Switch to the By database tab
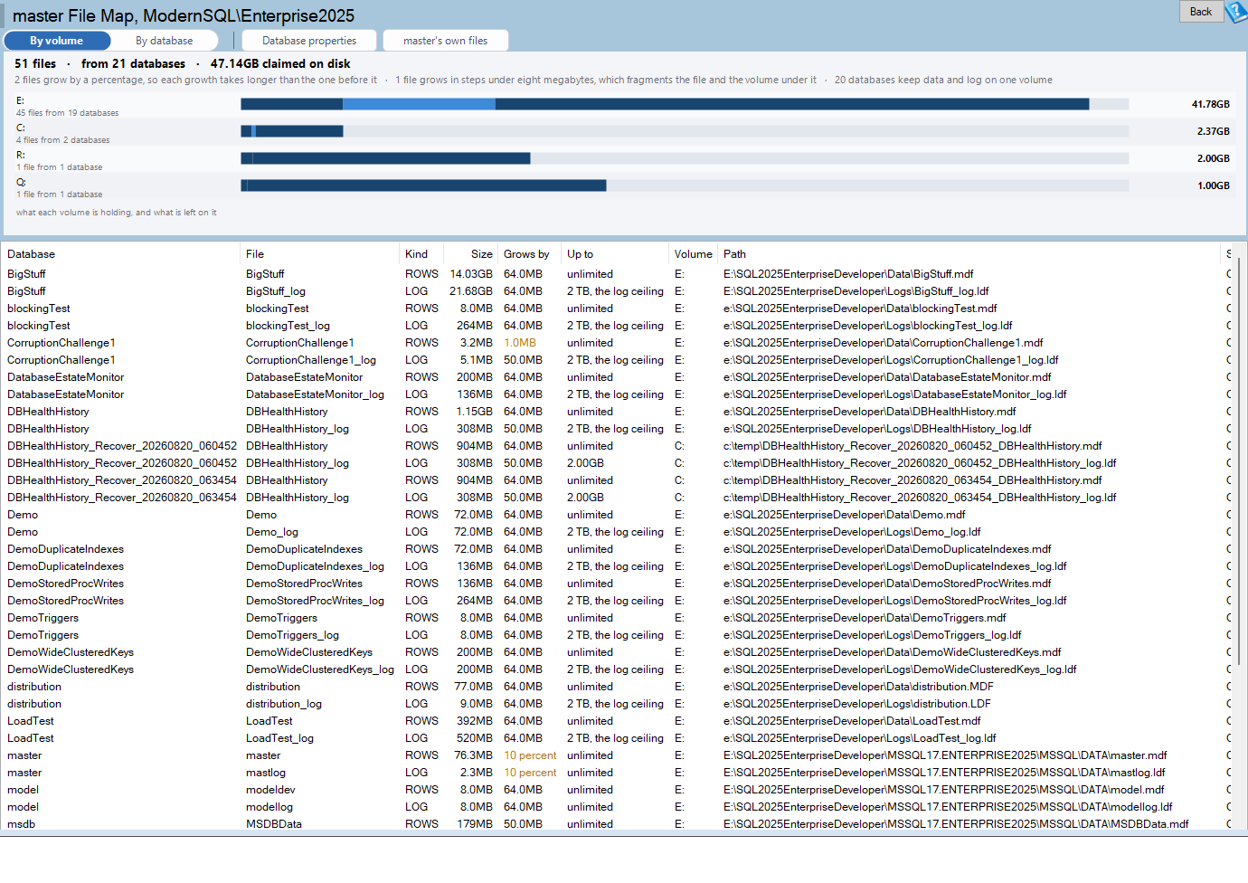Viewport: 1248px width, 883px height. point(165,41)
